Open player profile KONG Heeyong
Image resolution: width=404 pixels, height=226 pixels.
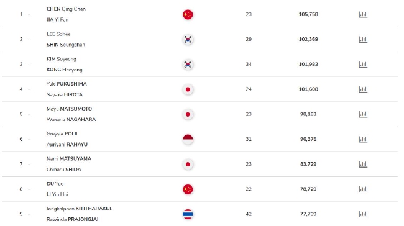65,70
